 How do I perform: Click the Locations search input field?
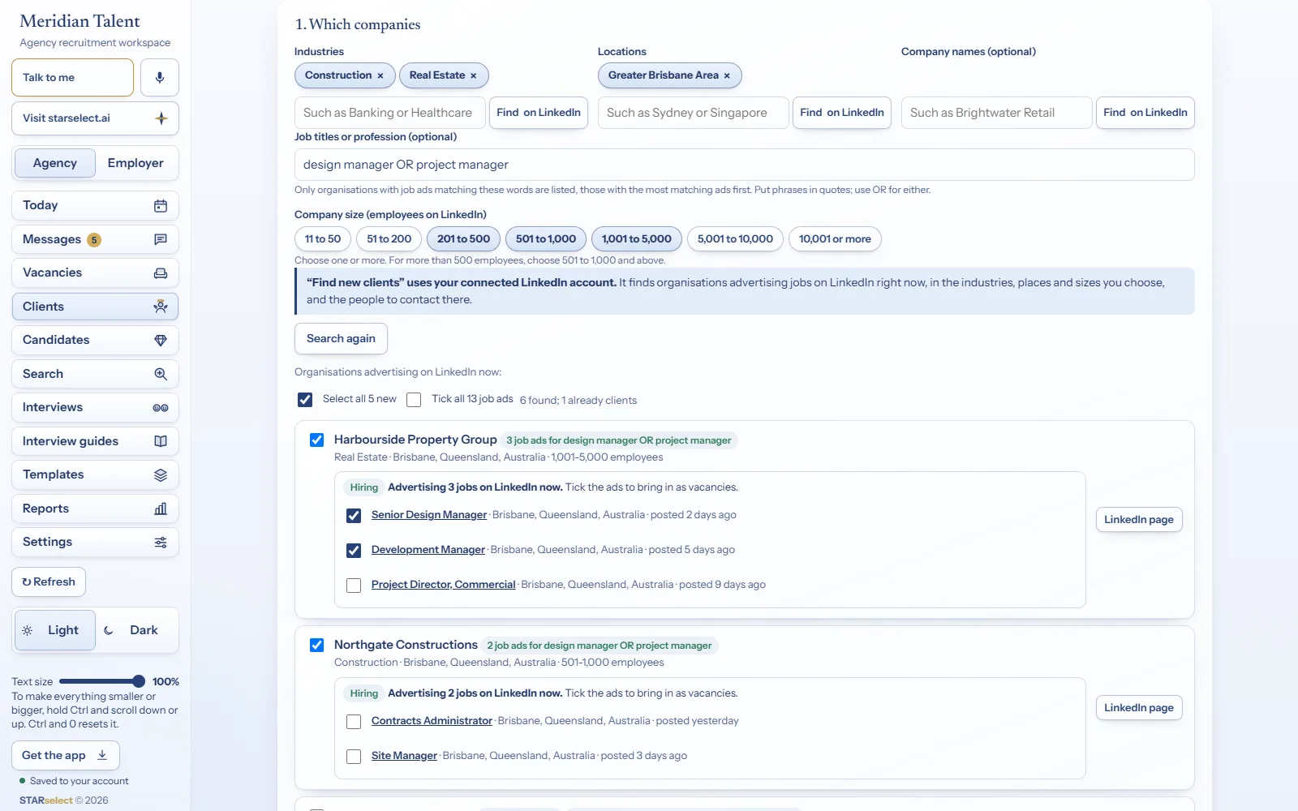(x=694, y=113)
